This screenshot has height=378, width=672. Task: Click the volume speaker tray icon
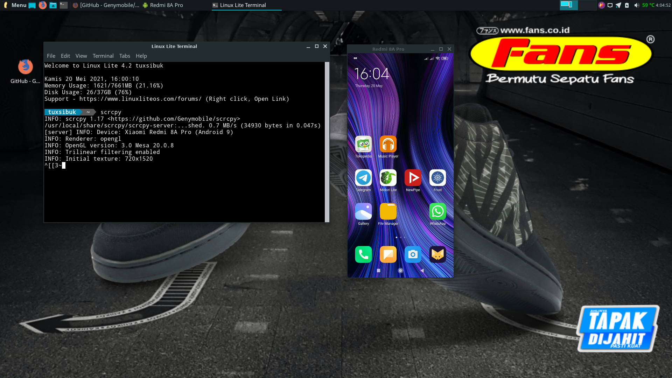point(636,5)
